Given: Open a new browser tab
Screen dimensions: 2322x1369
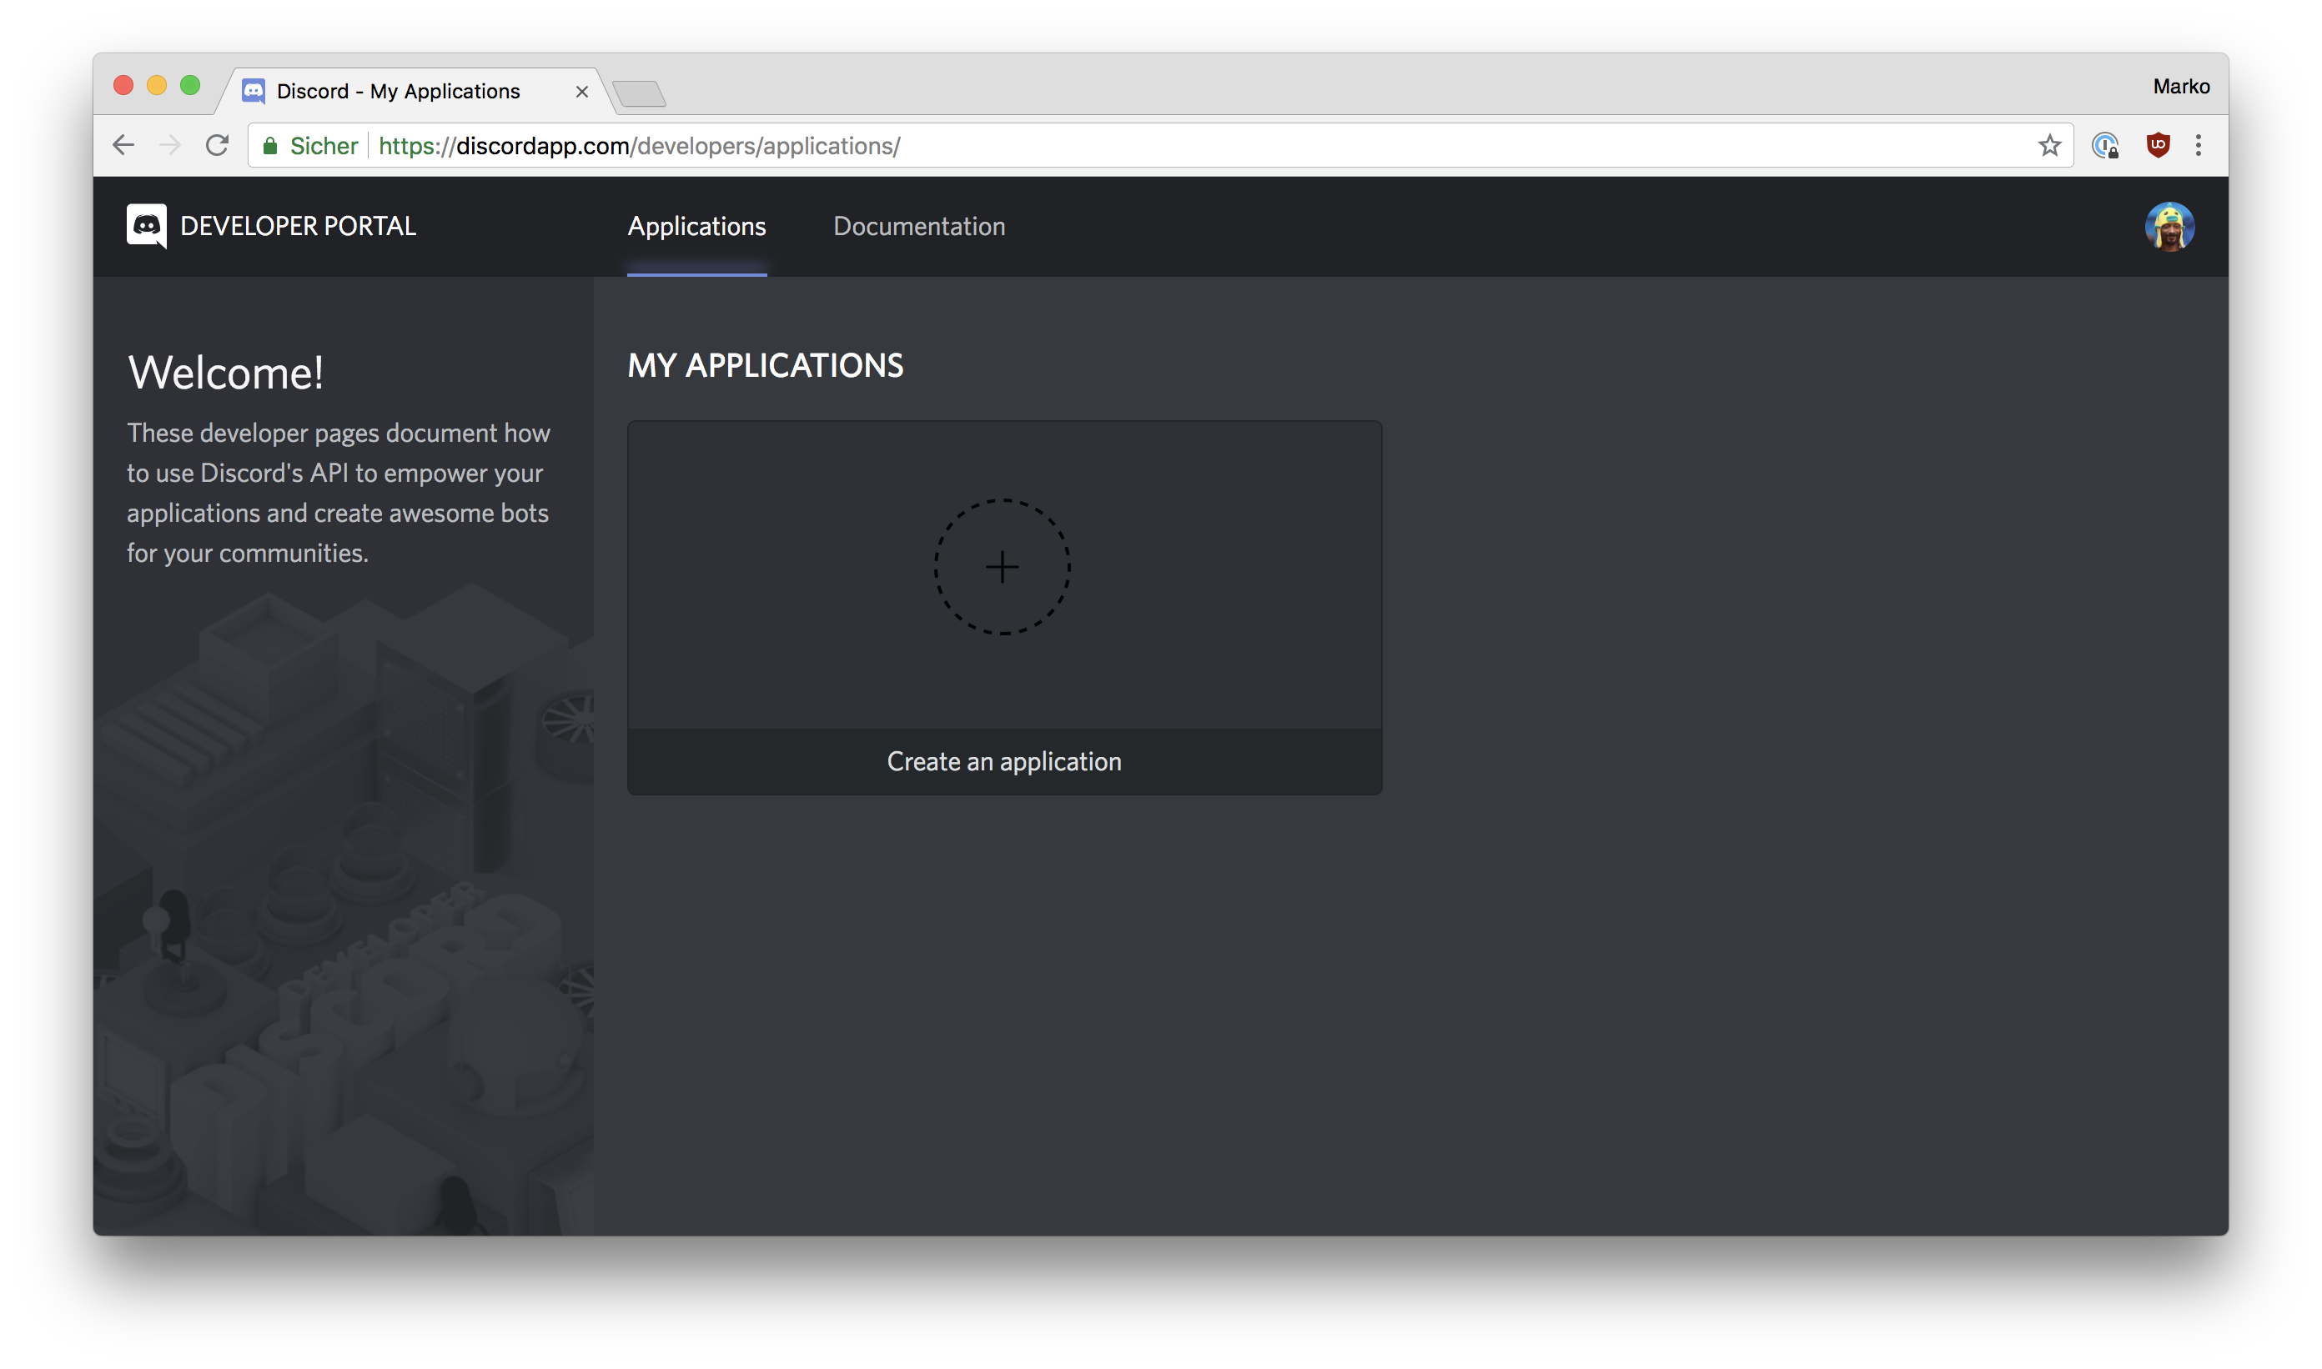Looking at the screenshot, I should click(639, 94).
